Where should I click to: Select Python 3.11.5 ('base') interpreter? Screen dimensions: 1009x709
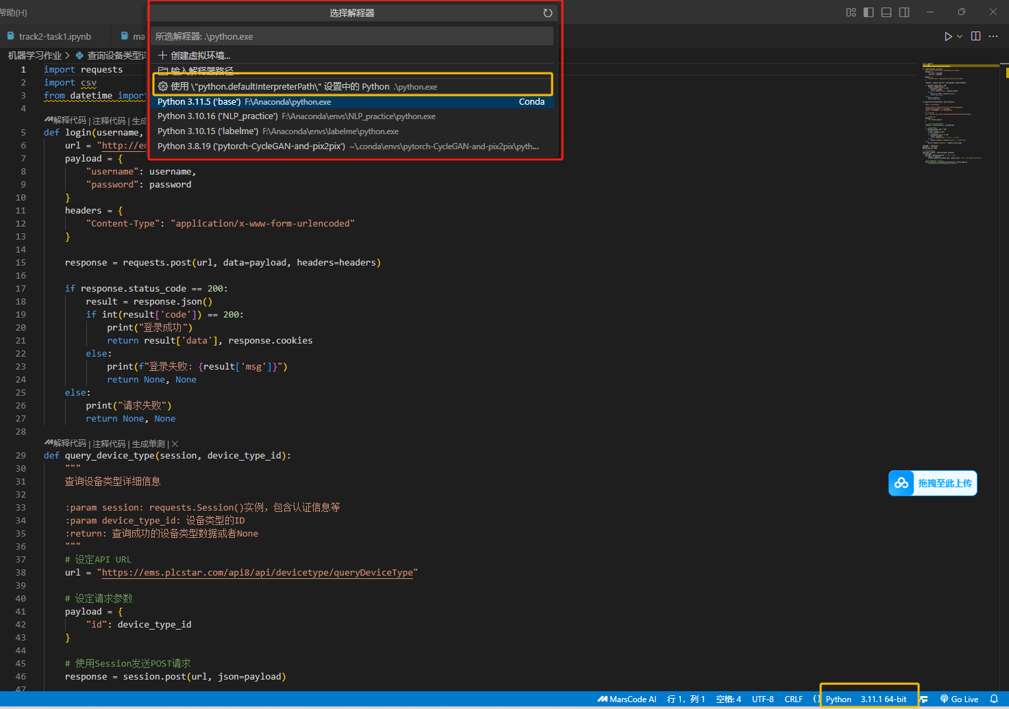tap(352, 102)
